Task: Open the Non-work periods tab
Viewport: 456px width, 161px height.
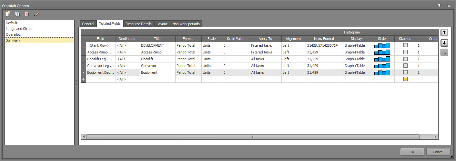Action: (x=186, y=24)
